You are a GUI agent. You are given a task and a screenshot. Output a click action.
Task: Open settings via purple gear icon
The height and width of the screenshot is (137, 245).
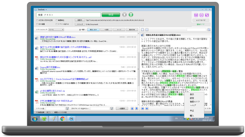[x=201, y=15]
